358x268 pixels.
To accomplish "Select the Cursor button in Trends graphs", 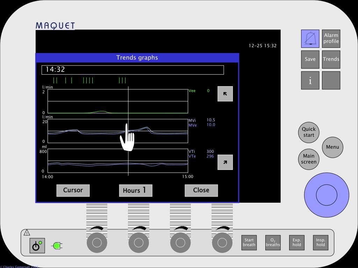I will click(x=73, y=190).
